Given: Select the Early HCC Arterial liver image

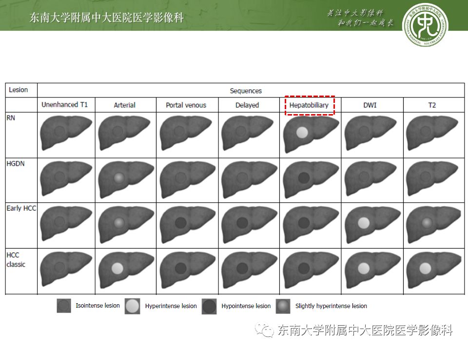Looking at the screenshot, I should pyautogui.click(x=126, y=225).
